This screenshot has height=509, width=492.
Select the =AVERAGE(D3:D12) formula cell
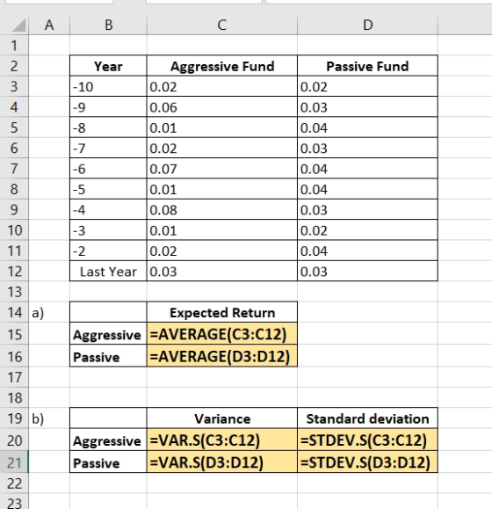[x=221, y=356]
